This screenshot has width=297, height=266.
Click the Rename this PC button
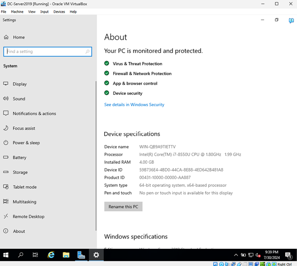pyautogui.click(x=123, y=207)
